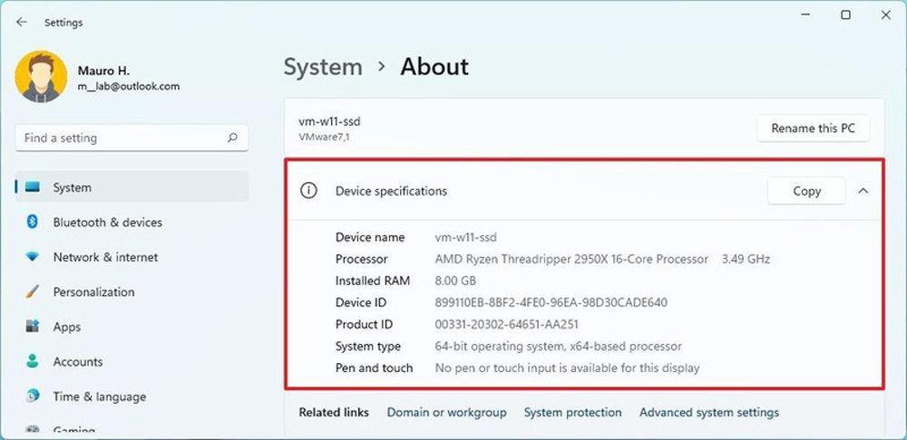Click the Device specifications info icon
The height and width of the screenshot is (440, 907).
309,191
